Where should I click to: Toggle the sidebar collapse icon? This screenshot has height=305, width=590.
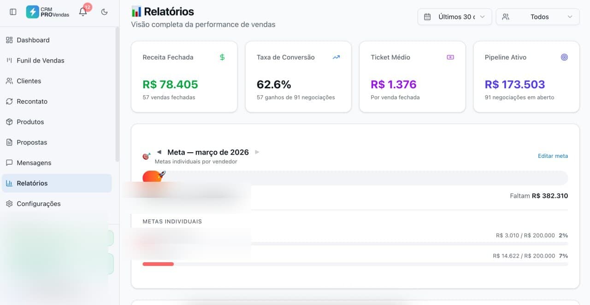12,12
